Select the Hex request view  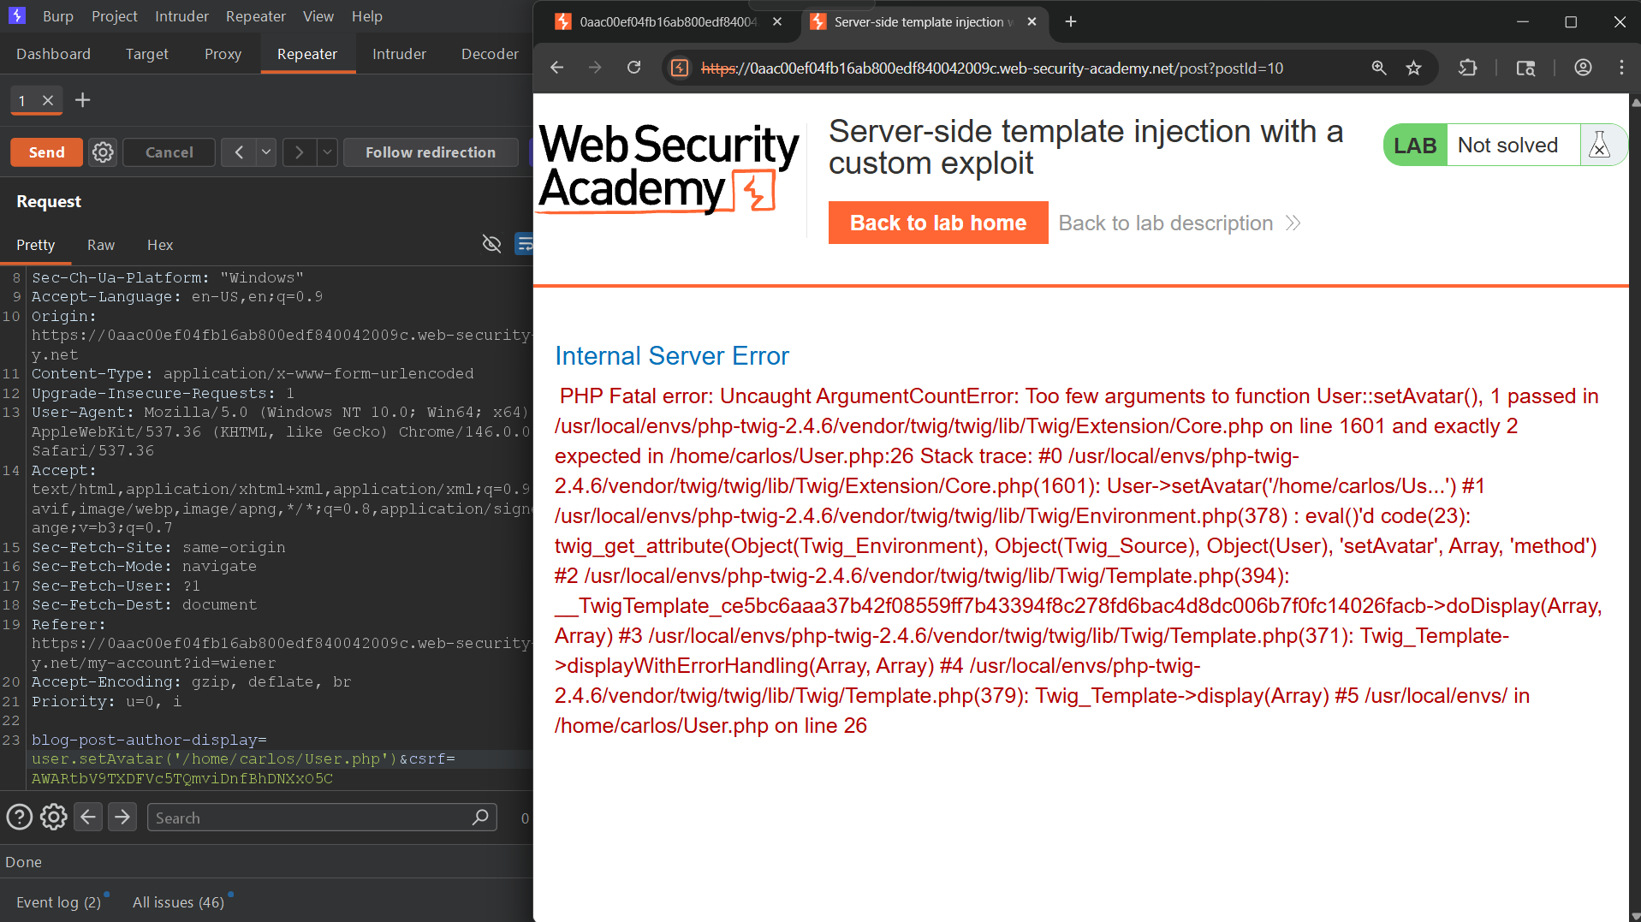coord(159,245)
